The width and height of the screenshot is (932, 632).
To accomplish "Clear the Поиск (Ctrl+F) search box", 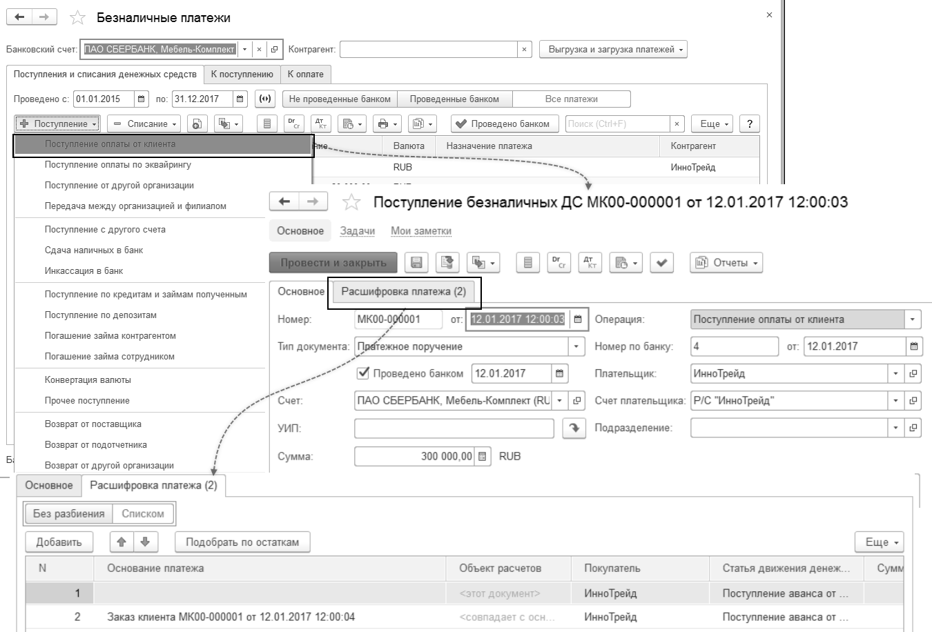I will (677, 124).
